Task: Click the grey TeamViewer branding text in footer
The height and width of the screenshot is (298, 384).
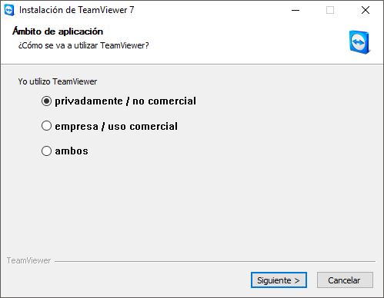Action: coord(28,260)
